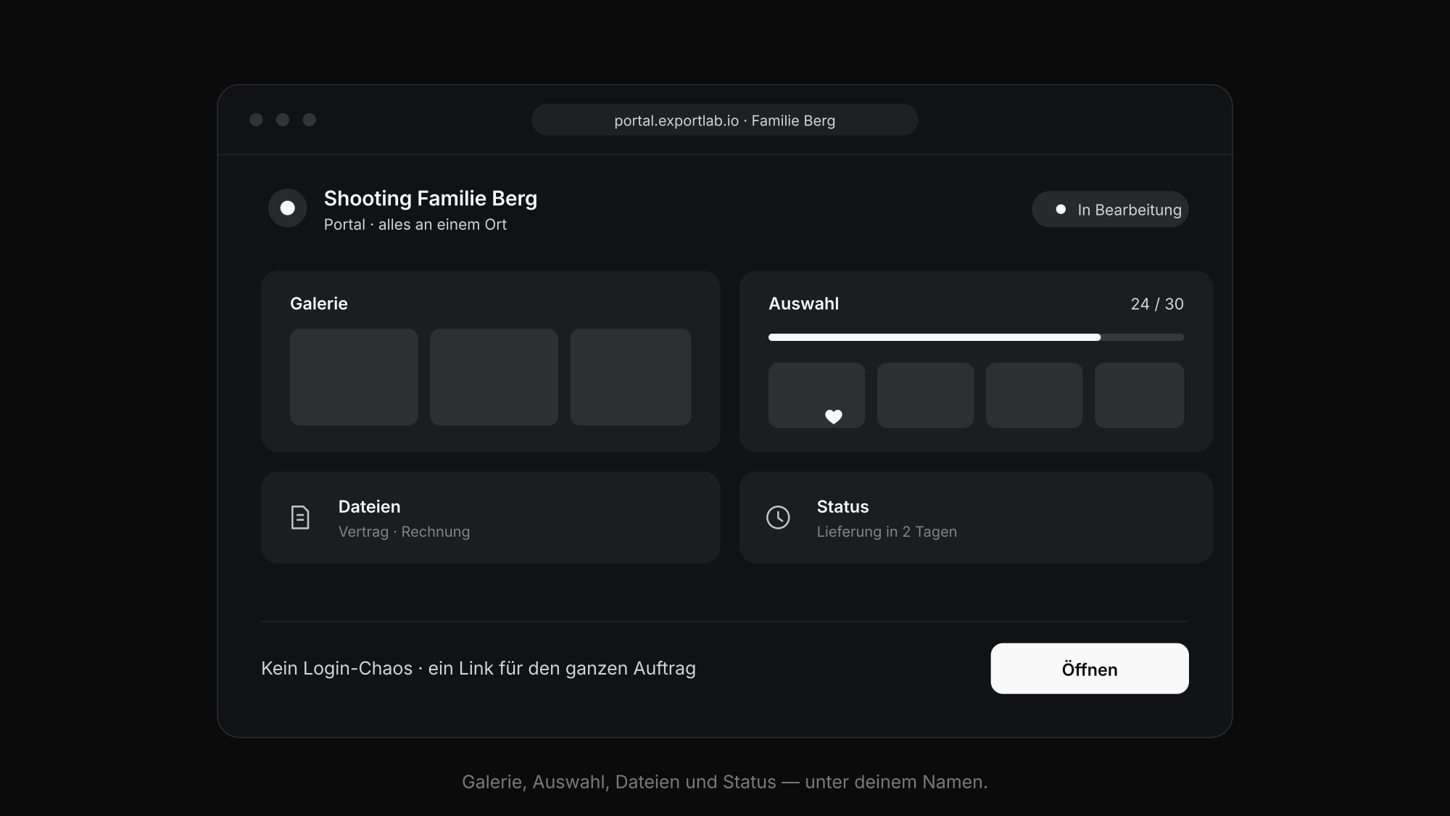Click the In Bearbeitung status badge
Screen dimensions: 1450x816
1110,210
